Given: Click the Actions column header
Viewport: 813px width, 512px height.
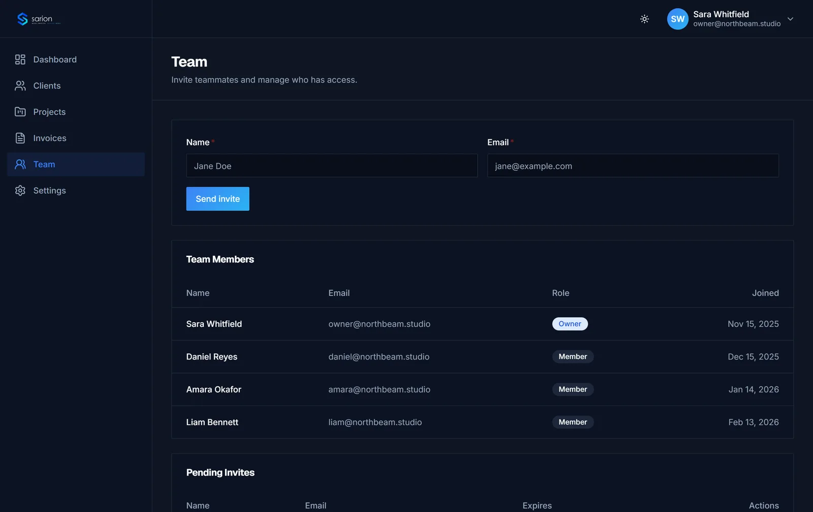Looking at the screenshot, I should tap(764, 505).
